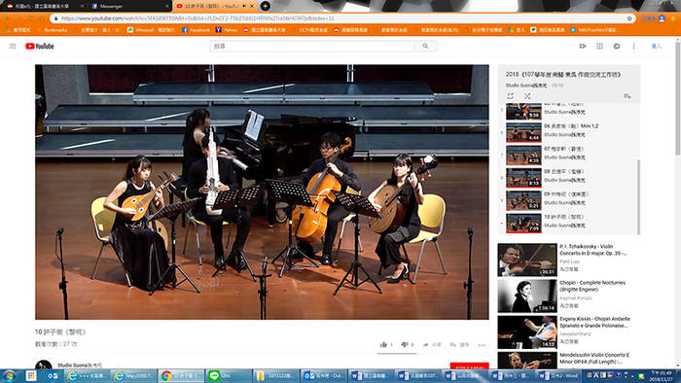Screen dimensions: 681x383
Task: Go to YouTube home via logo
Action: coord(40,46)
